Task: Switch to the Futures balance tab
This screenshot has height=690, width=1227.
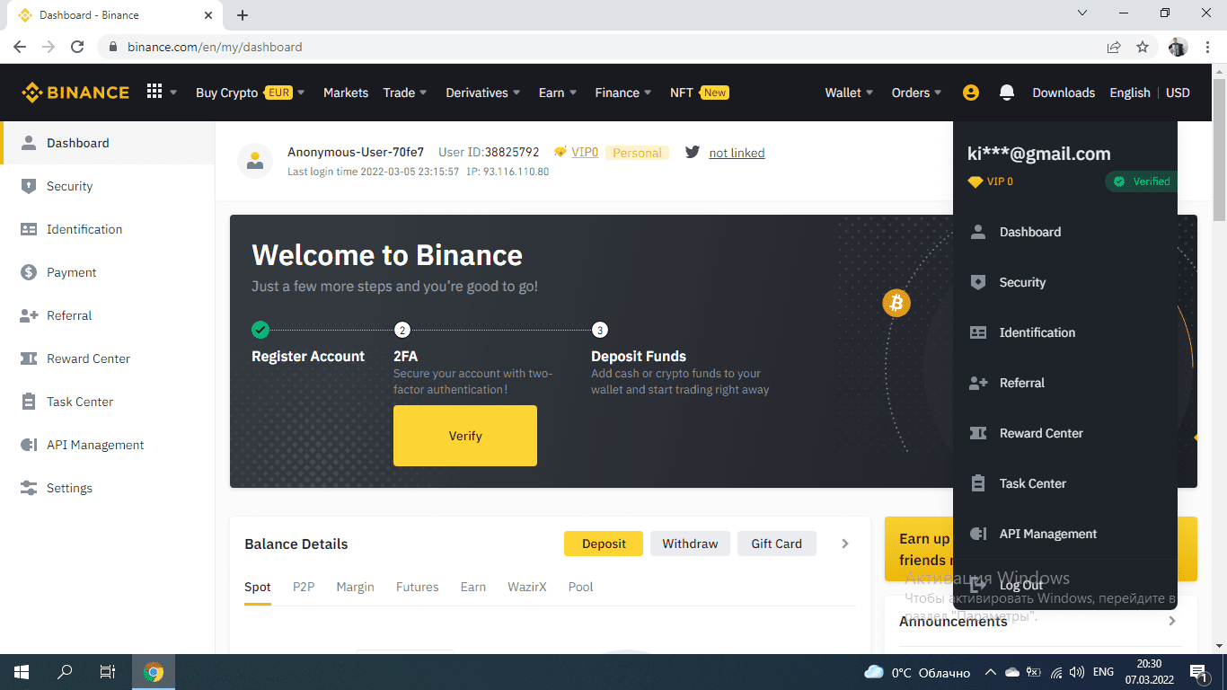Action: (x=418, y=587)
